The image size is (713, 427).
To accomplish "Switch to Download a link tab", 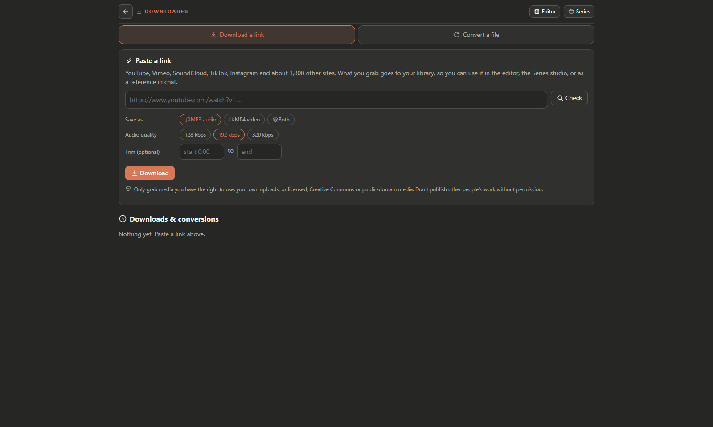I will point(237,35).
